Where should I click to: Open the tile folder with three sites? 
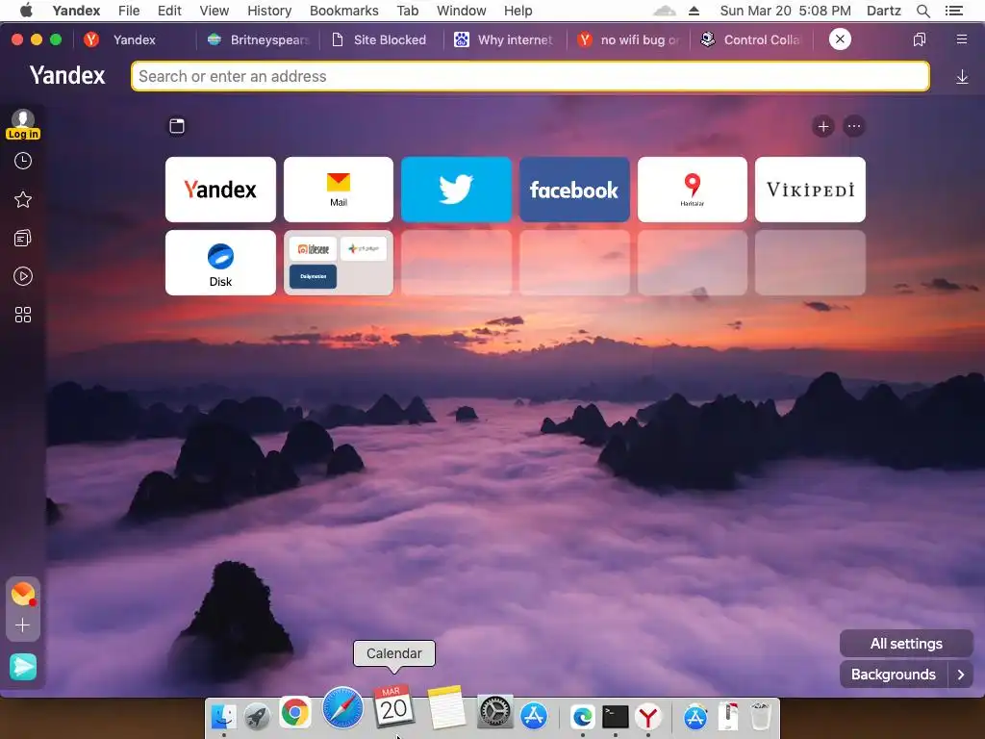tap(339, 263)
